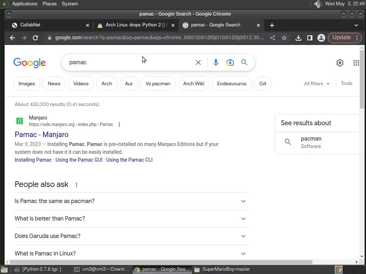Clear the Google search box with X
The image size is (366, 274).
tap(198, 62)
